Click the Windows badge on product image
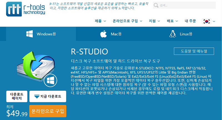The image size is (222, 120). (x=51, y=80)
